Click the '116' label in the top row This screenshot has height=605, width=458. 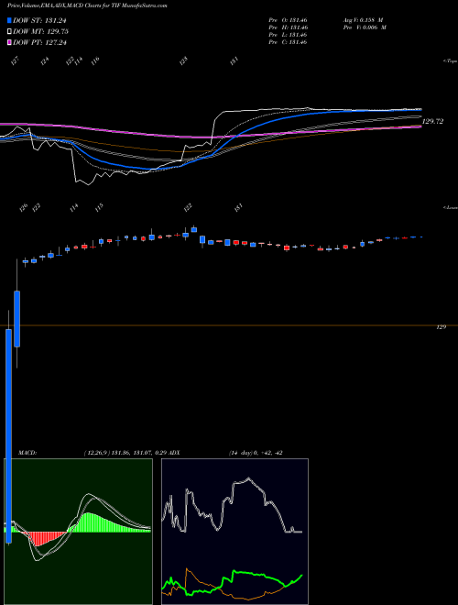[x=95, y=60]
